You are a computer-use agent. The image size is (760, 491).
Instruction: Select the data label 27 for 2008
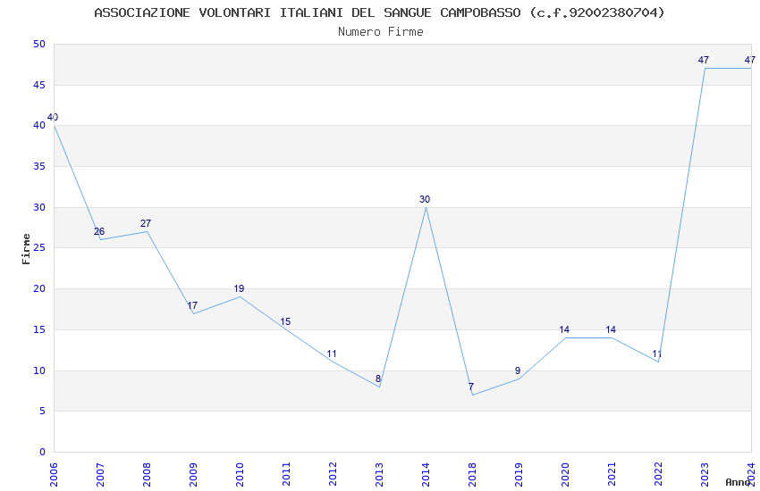(x=146, y=223)
